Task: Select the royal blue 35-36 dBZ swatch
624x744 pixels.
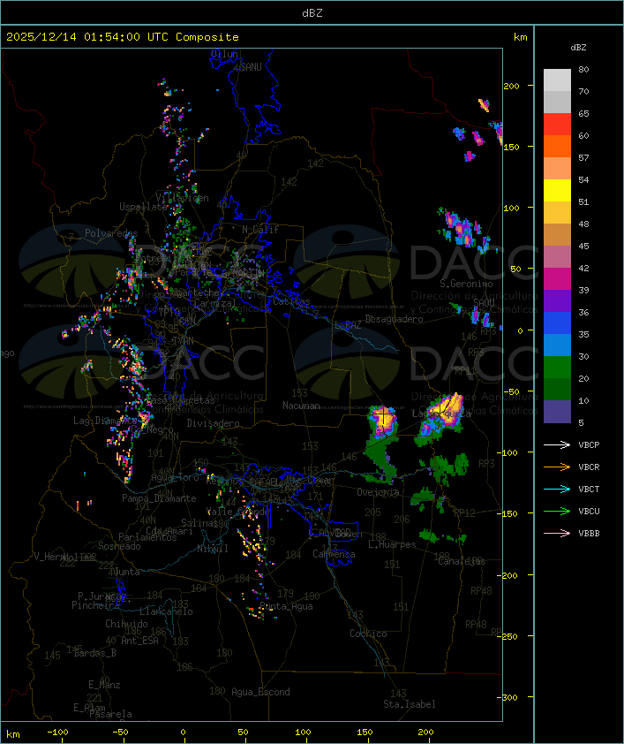Action: point(557,323)
